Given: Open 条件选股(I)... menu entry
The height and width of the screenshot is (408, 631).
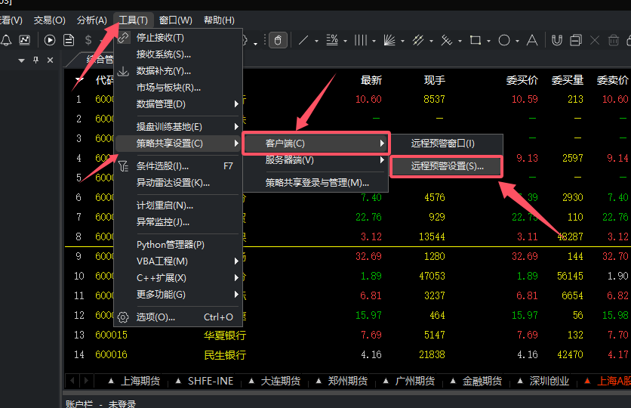Looking at the screenshot, I should [x=179, y=166].
